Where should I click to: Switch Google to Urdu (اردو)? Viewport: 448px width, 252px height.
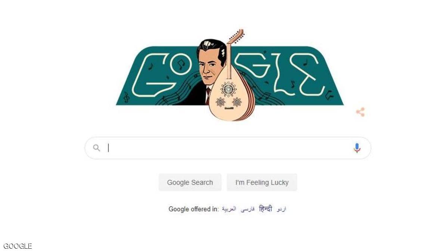(x=281, y=209)
